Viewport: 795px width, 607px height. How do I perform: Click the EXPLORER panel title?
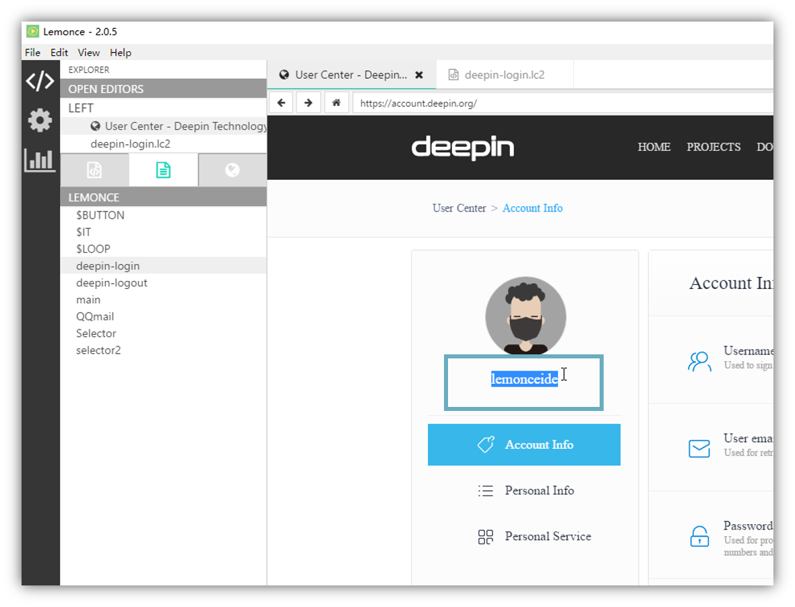[89, 69]
